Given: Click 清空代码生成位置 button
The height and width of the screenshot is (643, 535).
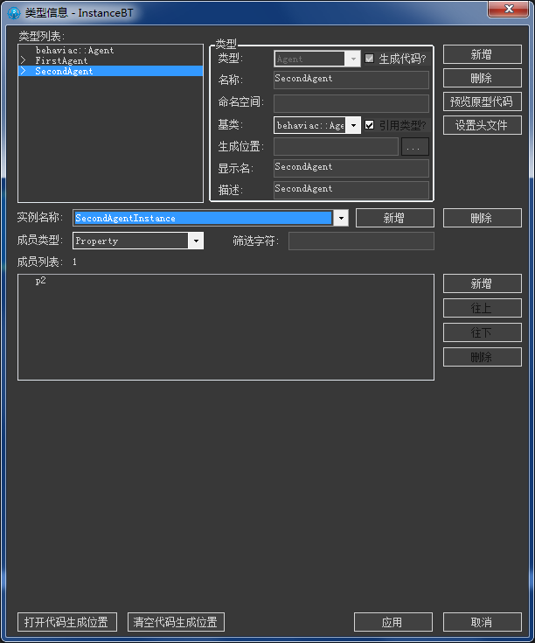Looking at the screenshot, I should click(x=176, y=622).
